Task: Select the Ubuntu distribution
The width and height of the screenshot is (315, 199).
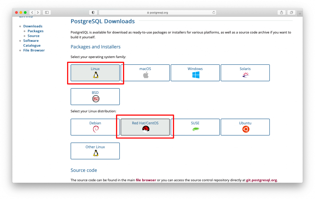Action: click(245, 127)
